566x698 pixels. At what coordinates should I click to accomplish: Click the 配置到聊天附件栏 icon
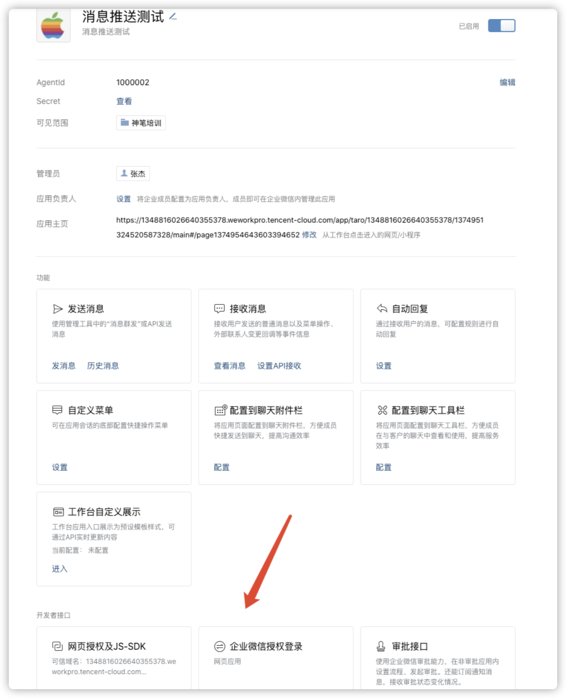(220, 410)
